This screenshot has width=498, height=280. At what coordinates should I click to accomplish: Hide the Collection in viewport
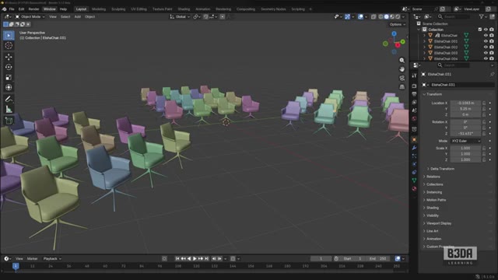point(486,30)
